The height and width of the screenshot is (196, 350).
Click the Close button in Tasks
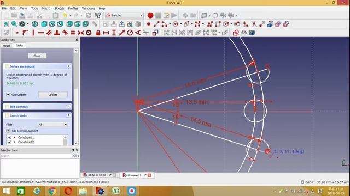(37, 56)
